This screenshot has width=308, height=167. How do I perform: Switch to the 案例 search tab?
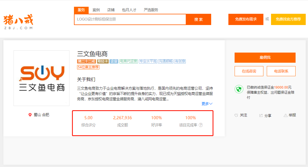point(96,10)
